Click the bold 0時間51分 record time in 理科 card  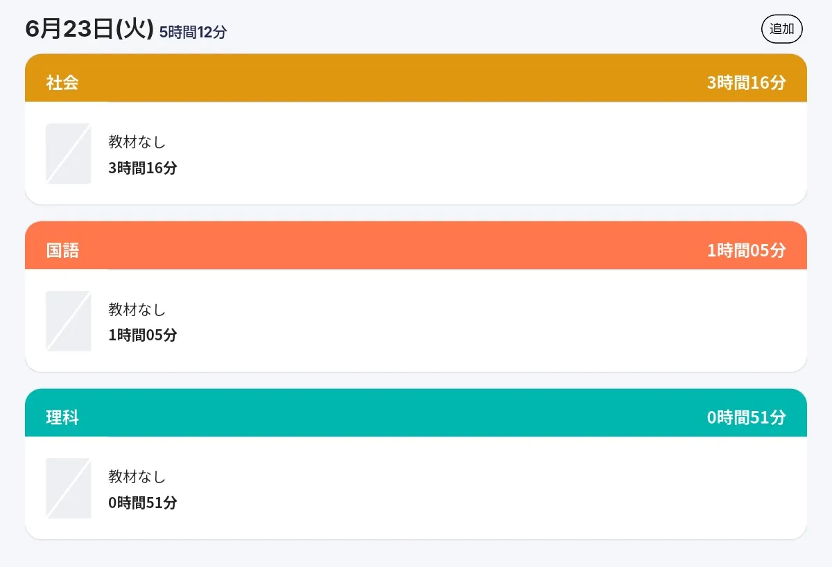(x=143, y=503)
